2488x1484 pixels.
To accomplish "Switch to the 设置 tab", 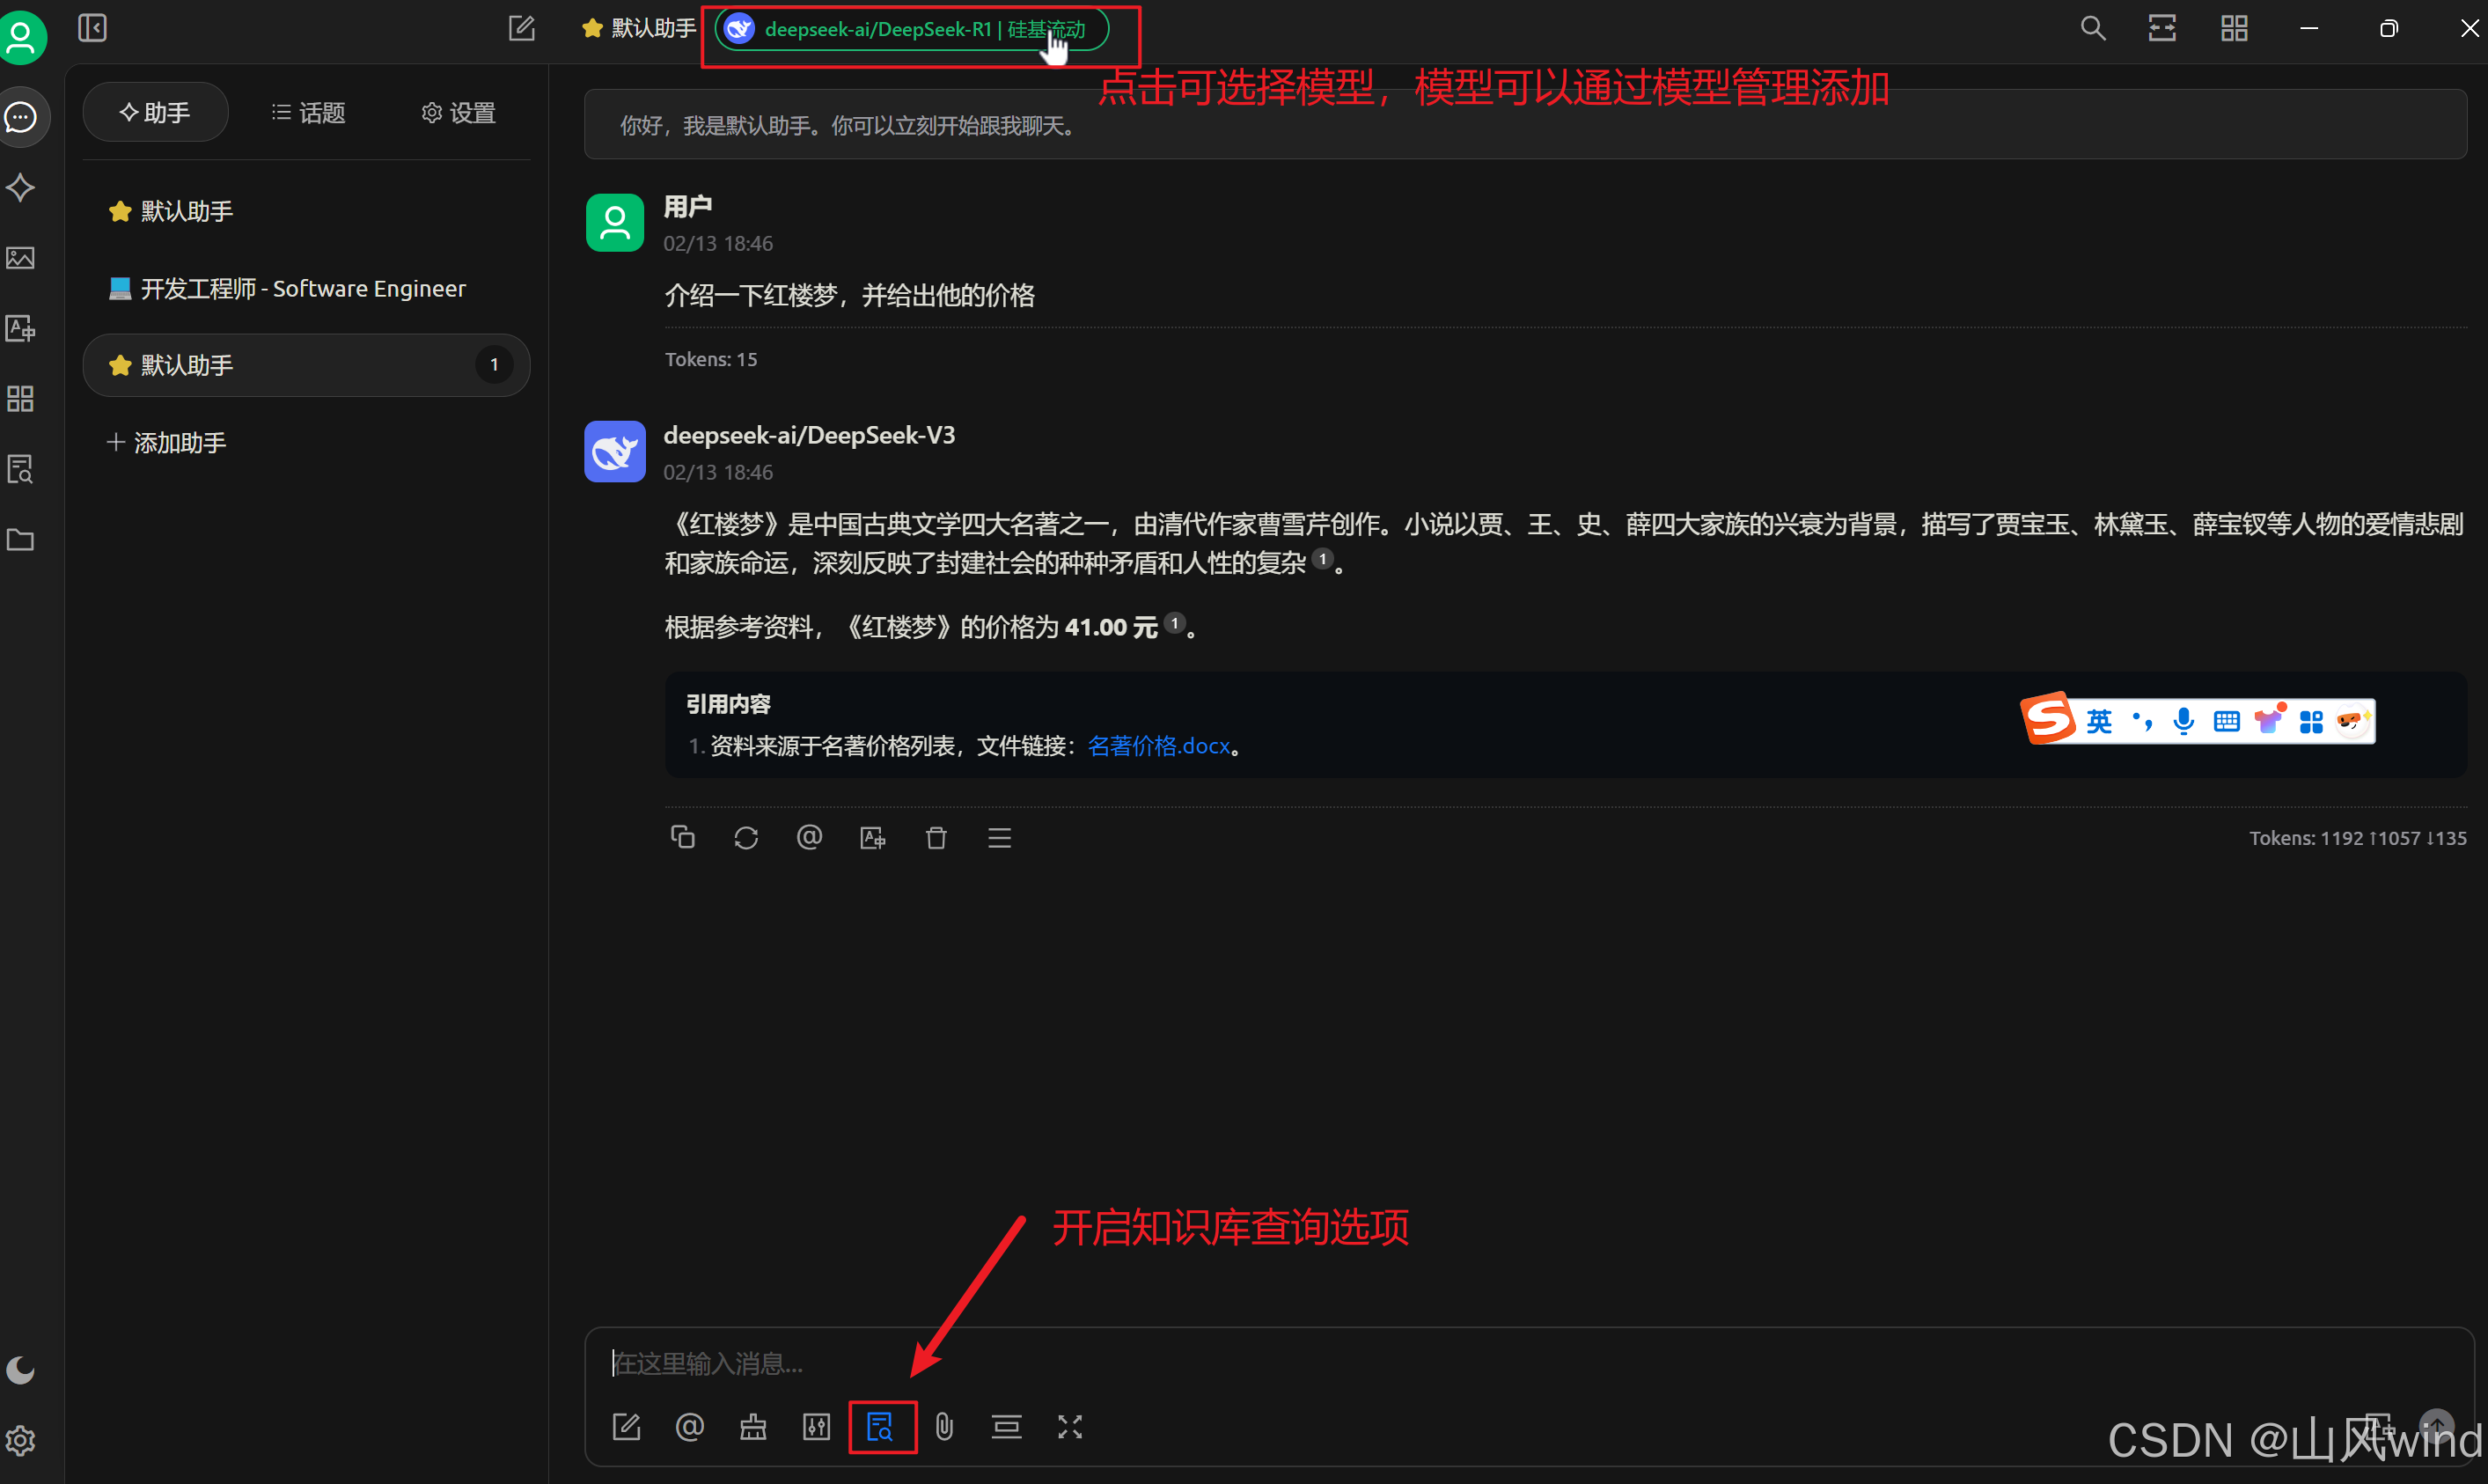I will click(459, 113).
